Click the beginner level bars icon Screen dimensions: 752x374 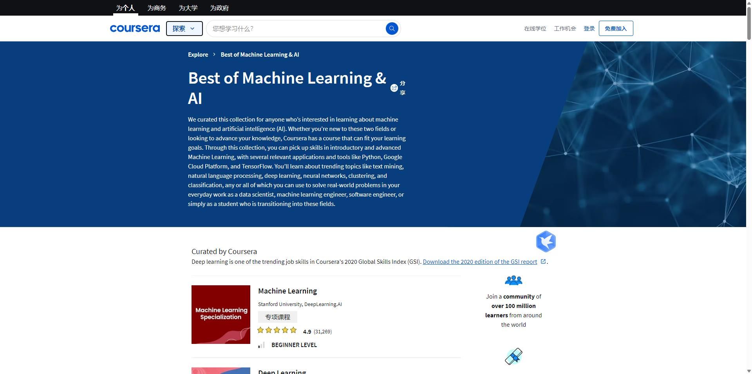262,345
